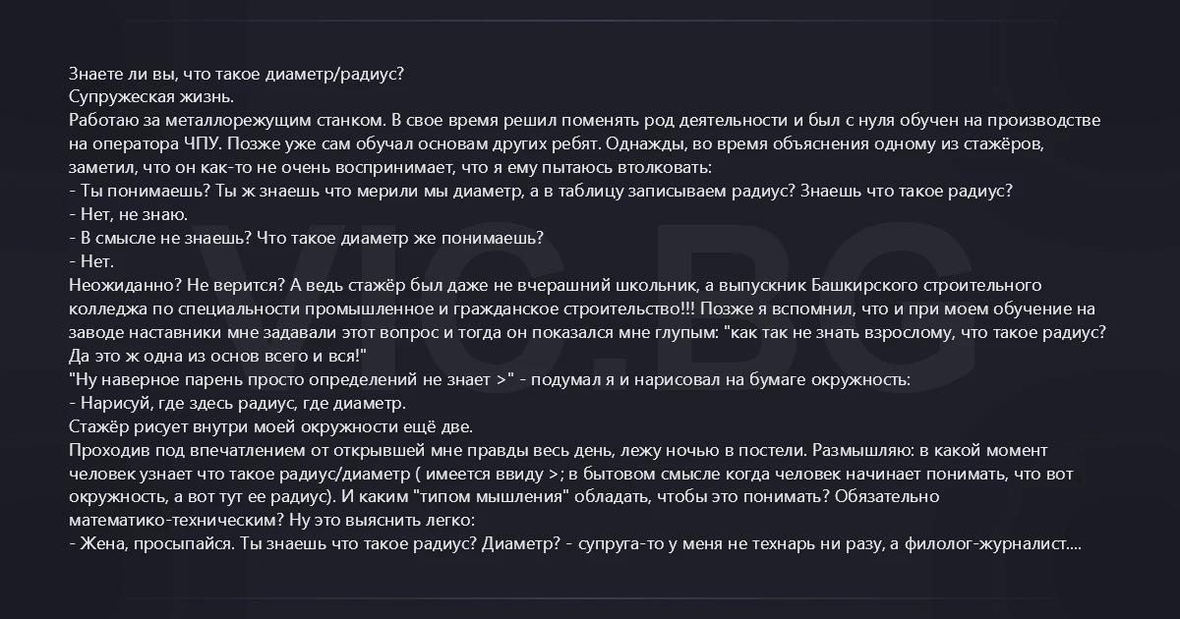The image size is (1180, 619).
Task: Click the line "- В смысле не знаешь?"
Action: coord(157,239)
